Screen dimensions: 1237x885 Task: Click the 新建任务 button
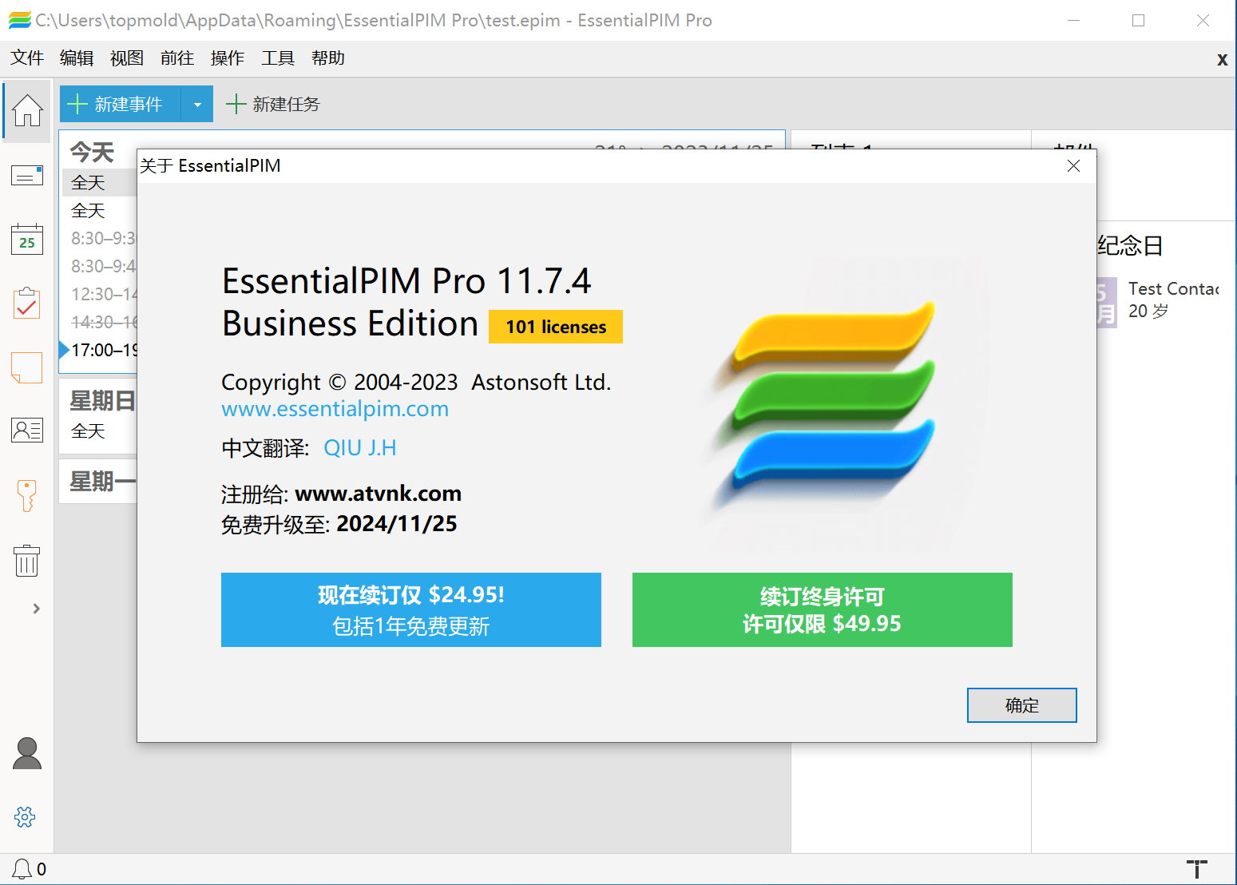(x=273, y=104)
